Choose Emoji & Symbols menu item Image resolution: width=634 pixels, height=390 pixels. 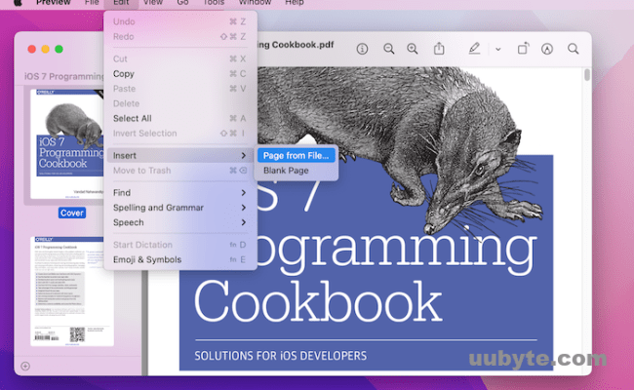point(180,260)
